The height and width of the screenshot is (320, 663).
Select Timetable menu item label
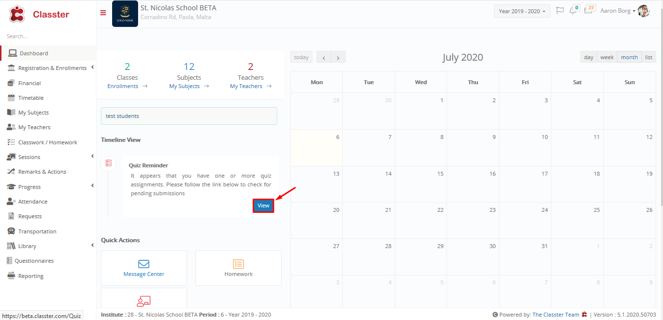point(31,98)
